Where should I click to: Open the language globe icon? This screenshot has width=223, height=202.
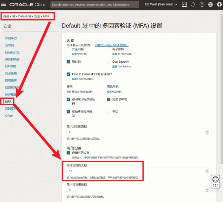click(x=211, y=5)
